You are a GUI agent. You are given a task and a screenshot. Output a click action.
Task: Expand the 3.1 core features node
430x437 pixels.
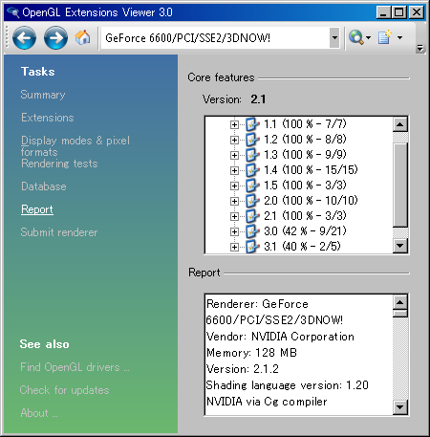tap(234, 247)
